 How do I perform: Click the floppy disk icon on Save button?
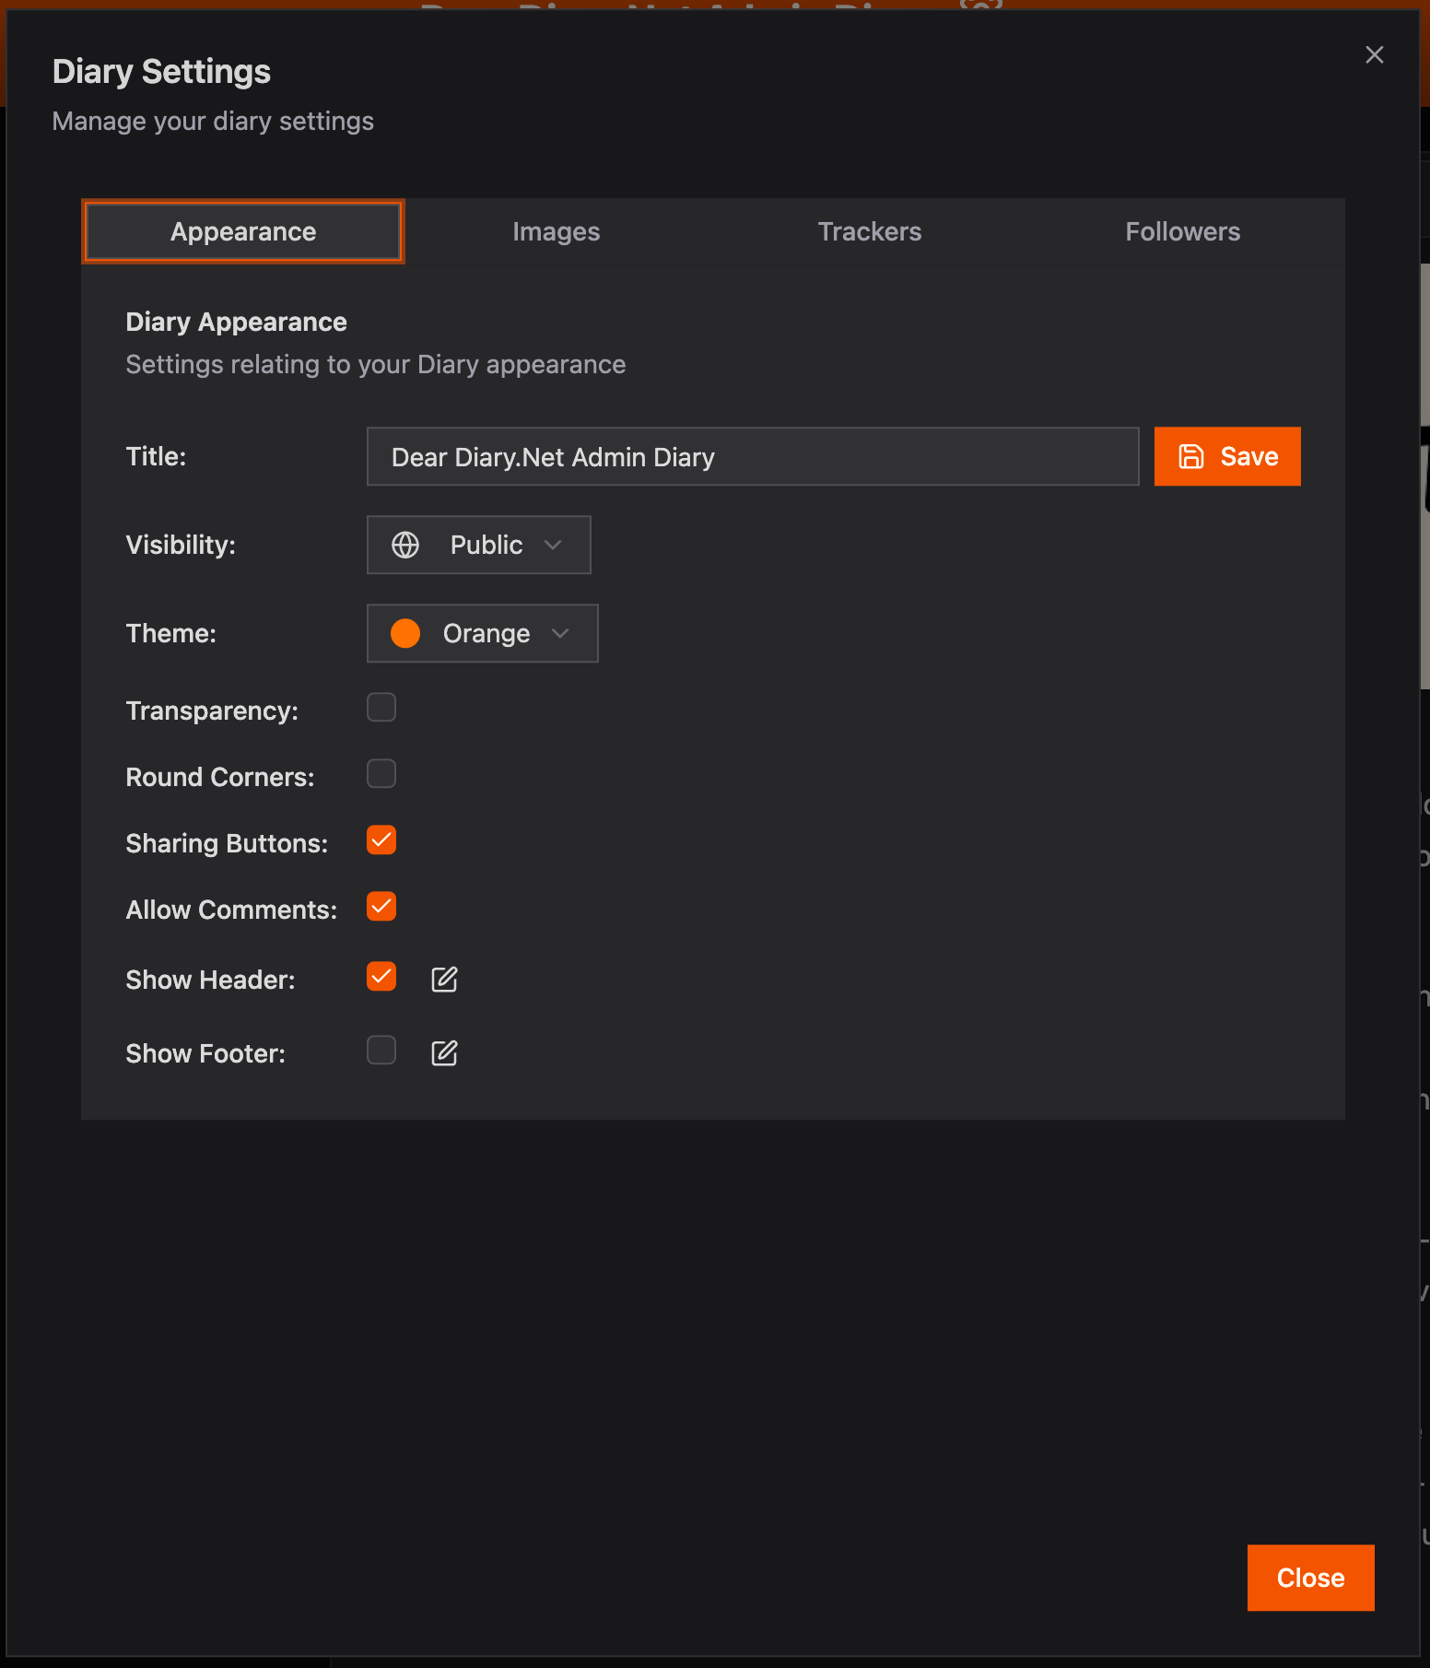point(1191,456)
